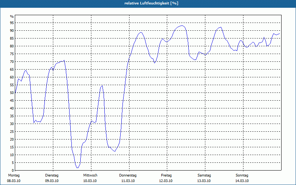
Task: Click the % unit label on y-axis
Action: point(12,17)
